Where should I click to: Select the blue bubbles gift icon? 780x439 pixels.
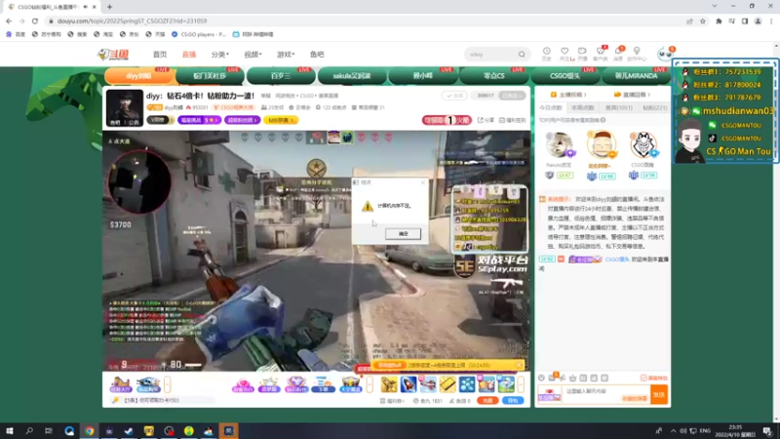[467, 384]
